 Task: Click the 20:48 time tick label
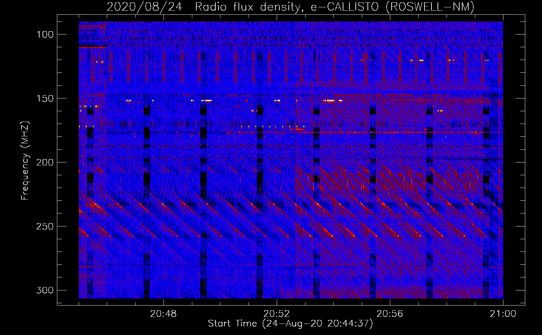[x=163, y=314]
